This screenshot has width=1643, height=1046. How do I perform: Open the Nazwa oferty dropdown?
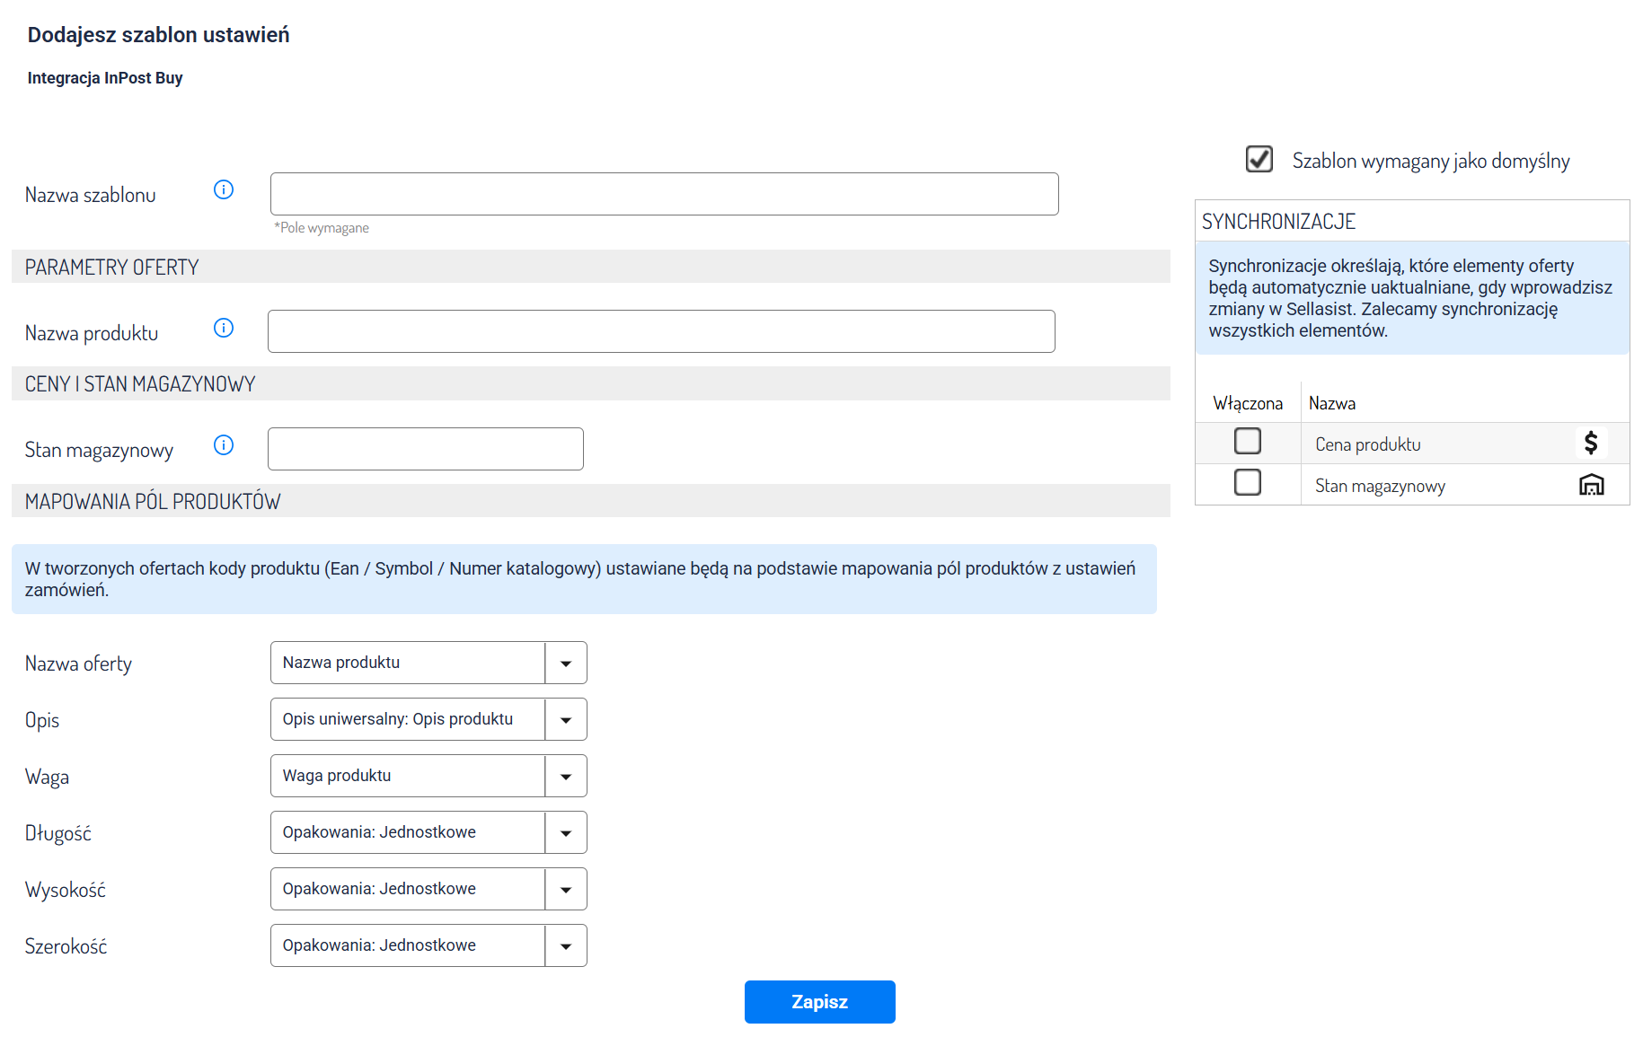[x=565, y=664]
